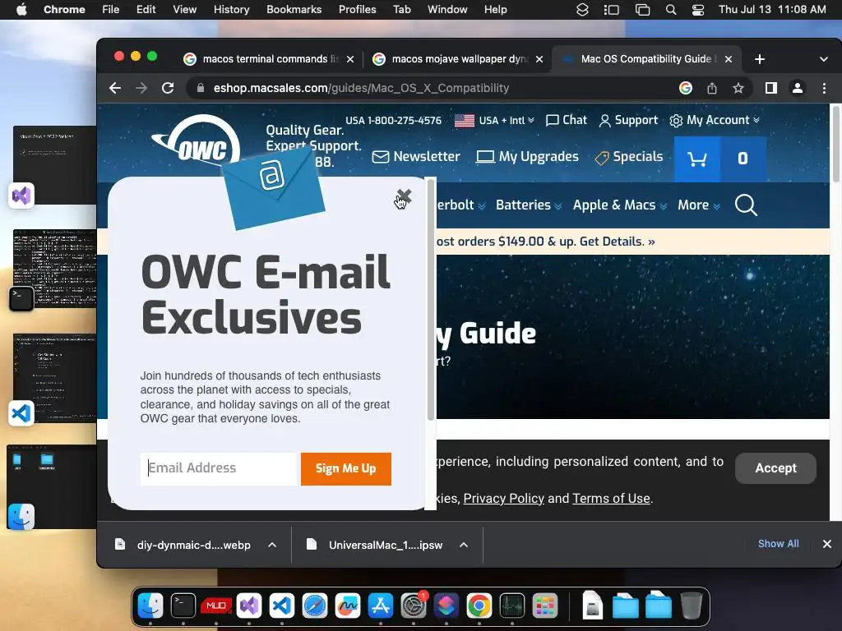The height and width of the screenshot is (631, 842).
Task: Select Terminal window thumbnail in Stage Manager
Action: point(55,269)
